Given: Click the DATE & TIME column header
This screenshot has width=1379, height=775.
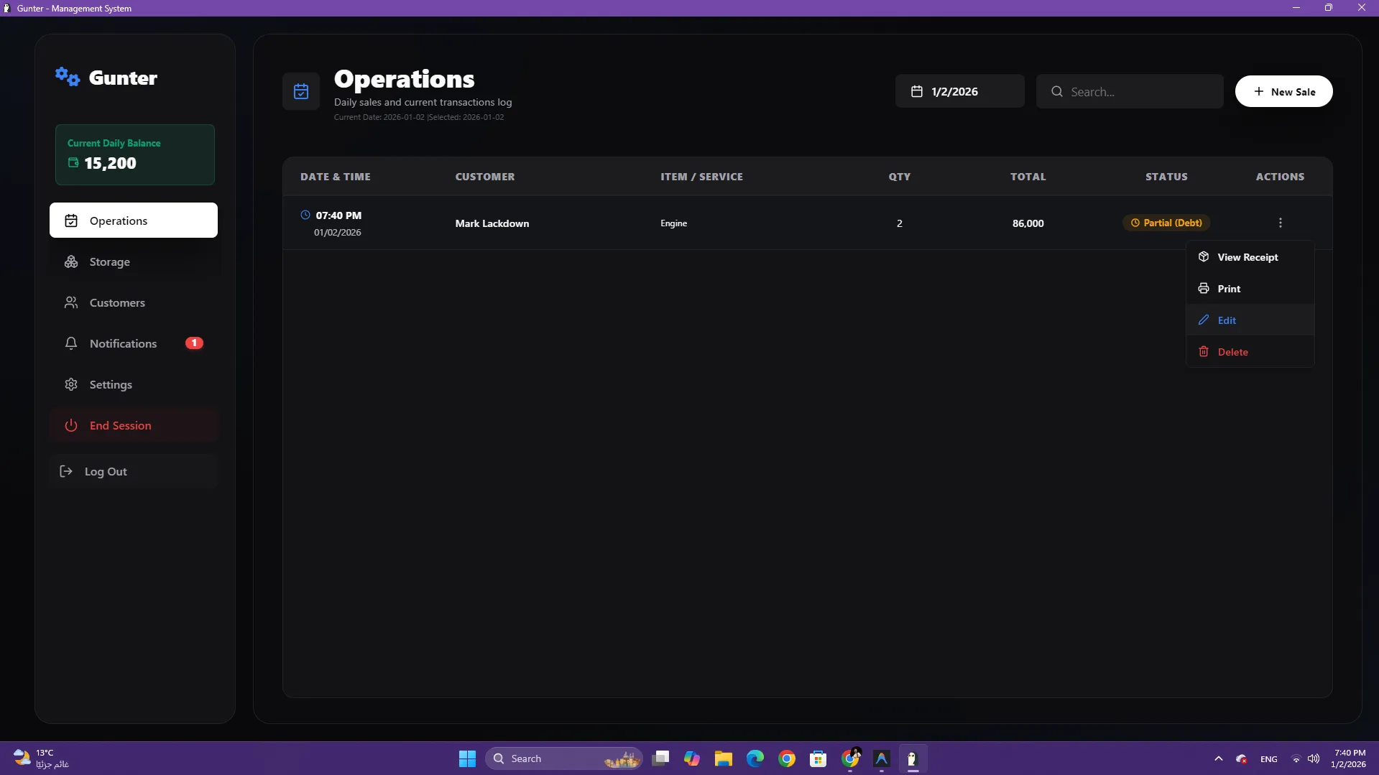Looking at the screenshot, I should click(x=336, y=177).
